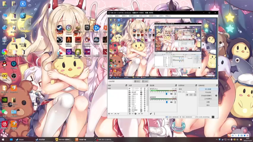Open advanced audio properties gear in mixer
Screen dimensions: 253x142
click(x=151, y=114)
